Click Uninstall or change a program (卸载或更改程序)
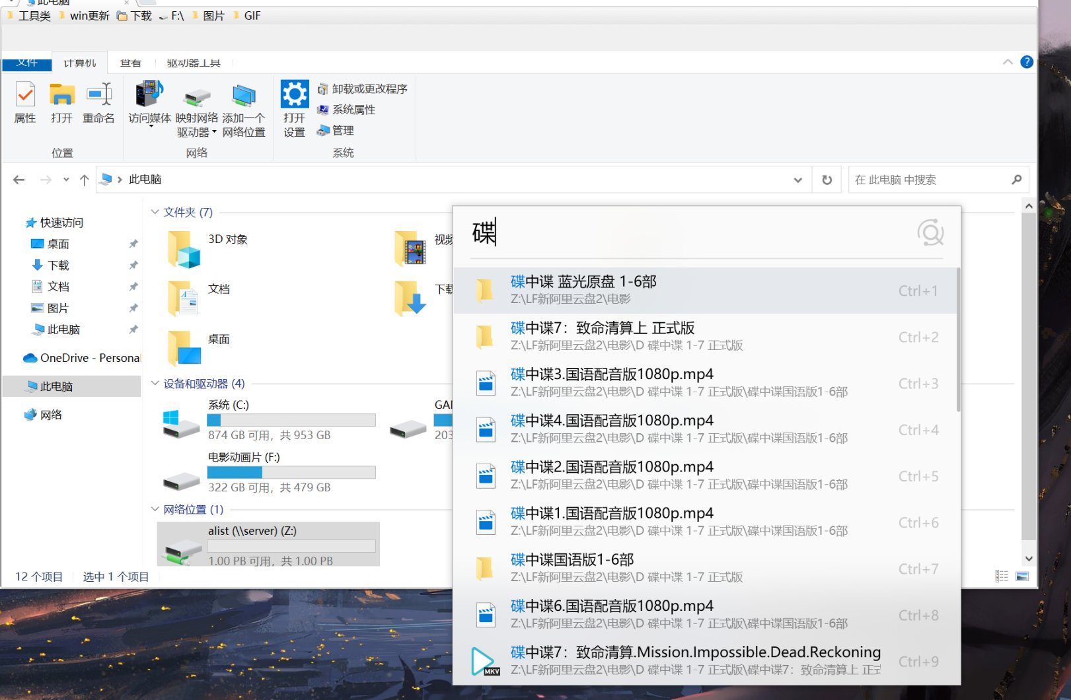Image resolution: width=1071 pixels, height=700 pixels. tap(362, 88)
